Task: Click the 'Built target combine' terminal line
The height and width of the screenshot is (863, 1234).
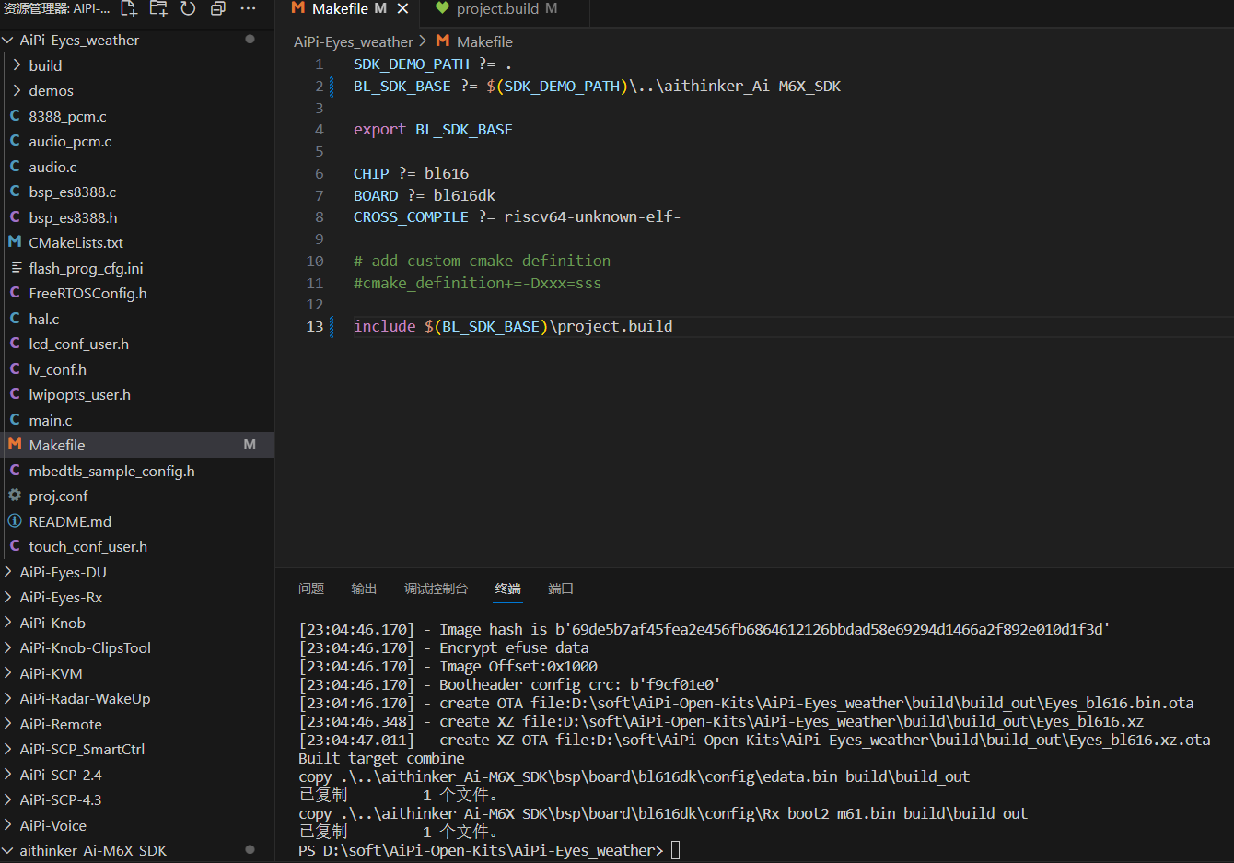Action: point(381,758)
